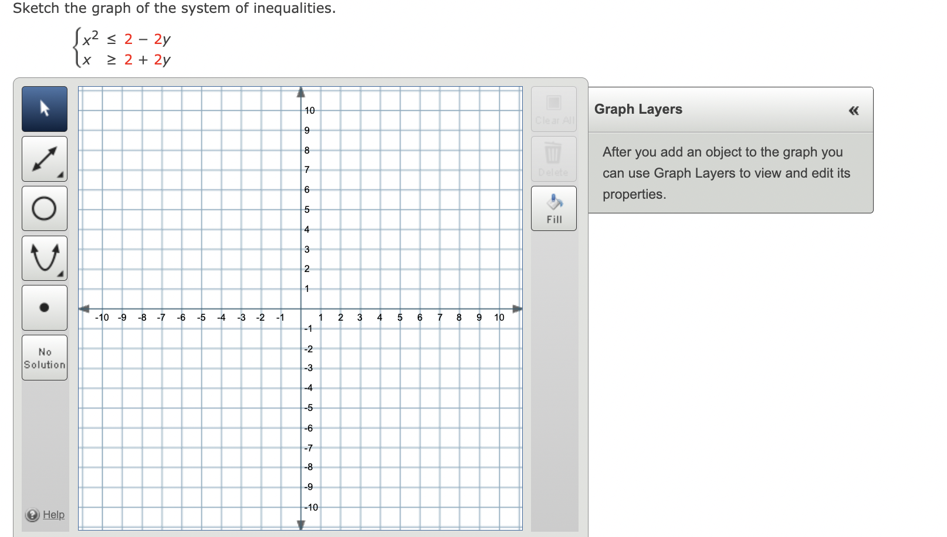Select the line drawing tool
Image resolution: width=947 pixels, height=537 pixels.
(x=44, y=158)
